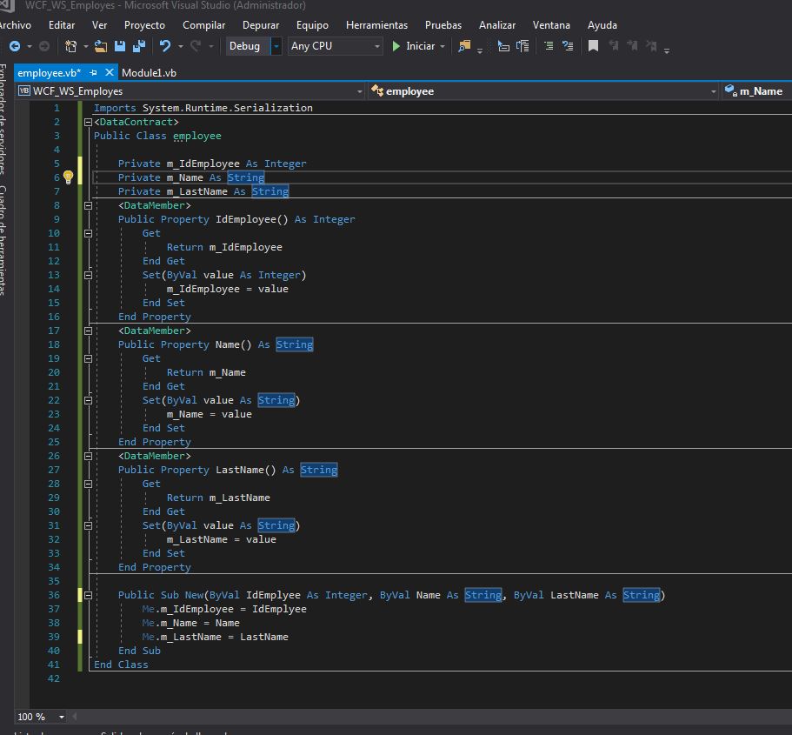Click the Redo icon

tap(196, 46)
